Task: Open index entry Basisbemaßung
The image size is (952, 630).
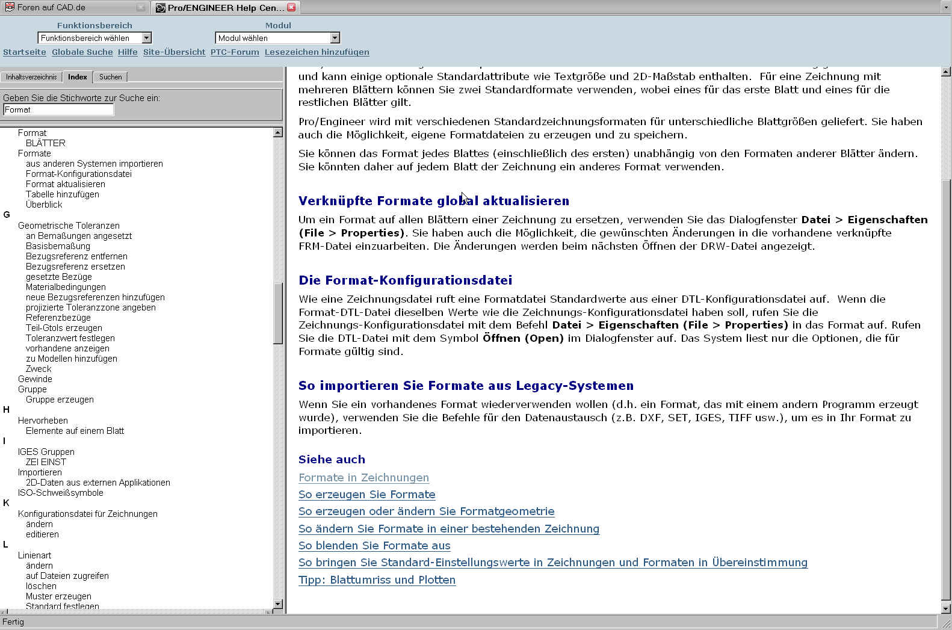Action: click(58, 246)
